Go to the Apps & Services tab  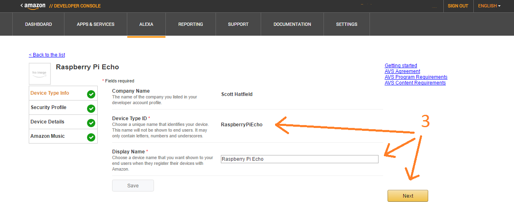tap(96, 24)
